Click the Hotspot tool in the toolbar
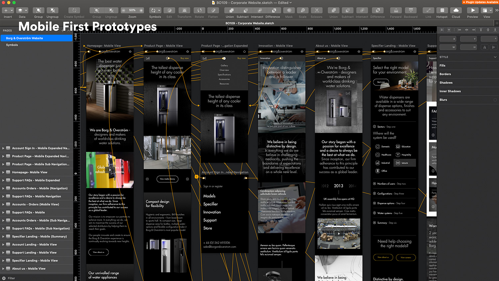499x281 pixels. tap(442, 11)
